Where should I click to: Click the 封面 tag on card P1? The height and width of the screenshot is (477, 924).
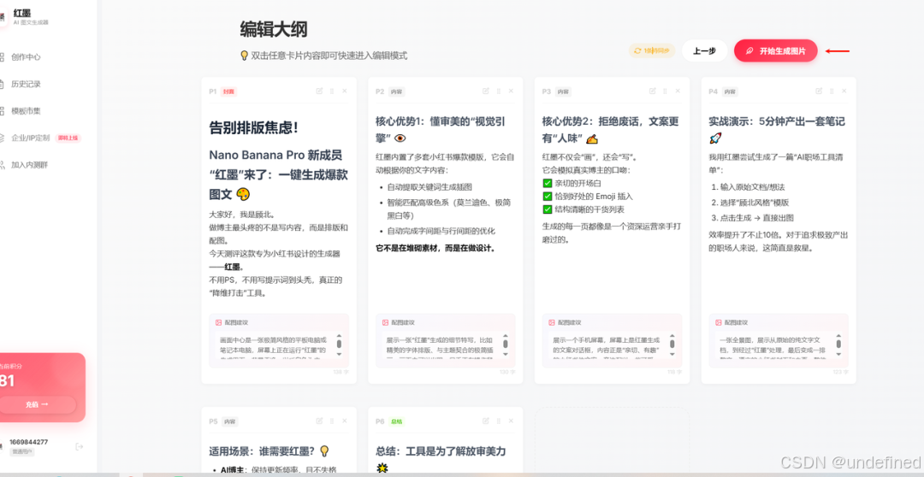pos(228,91)
